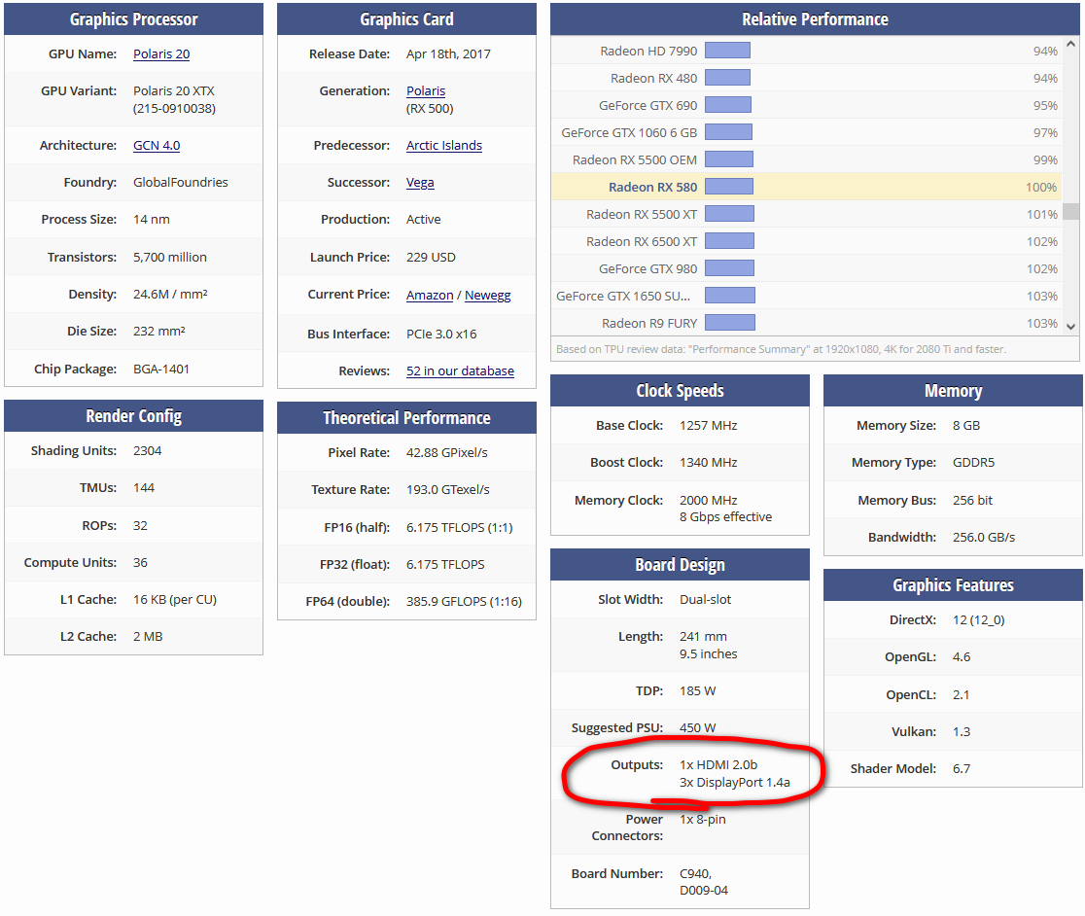Screen dimensions: 1085x916
Task: Click the '185 W' TDP value
Action: tap(697, 691)
